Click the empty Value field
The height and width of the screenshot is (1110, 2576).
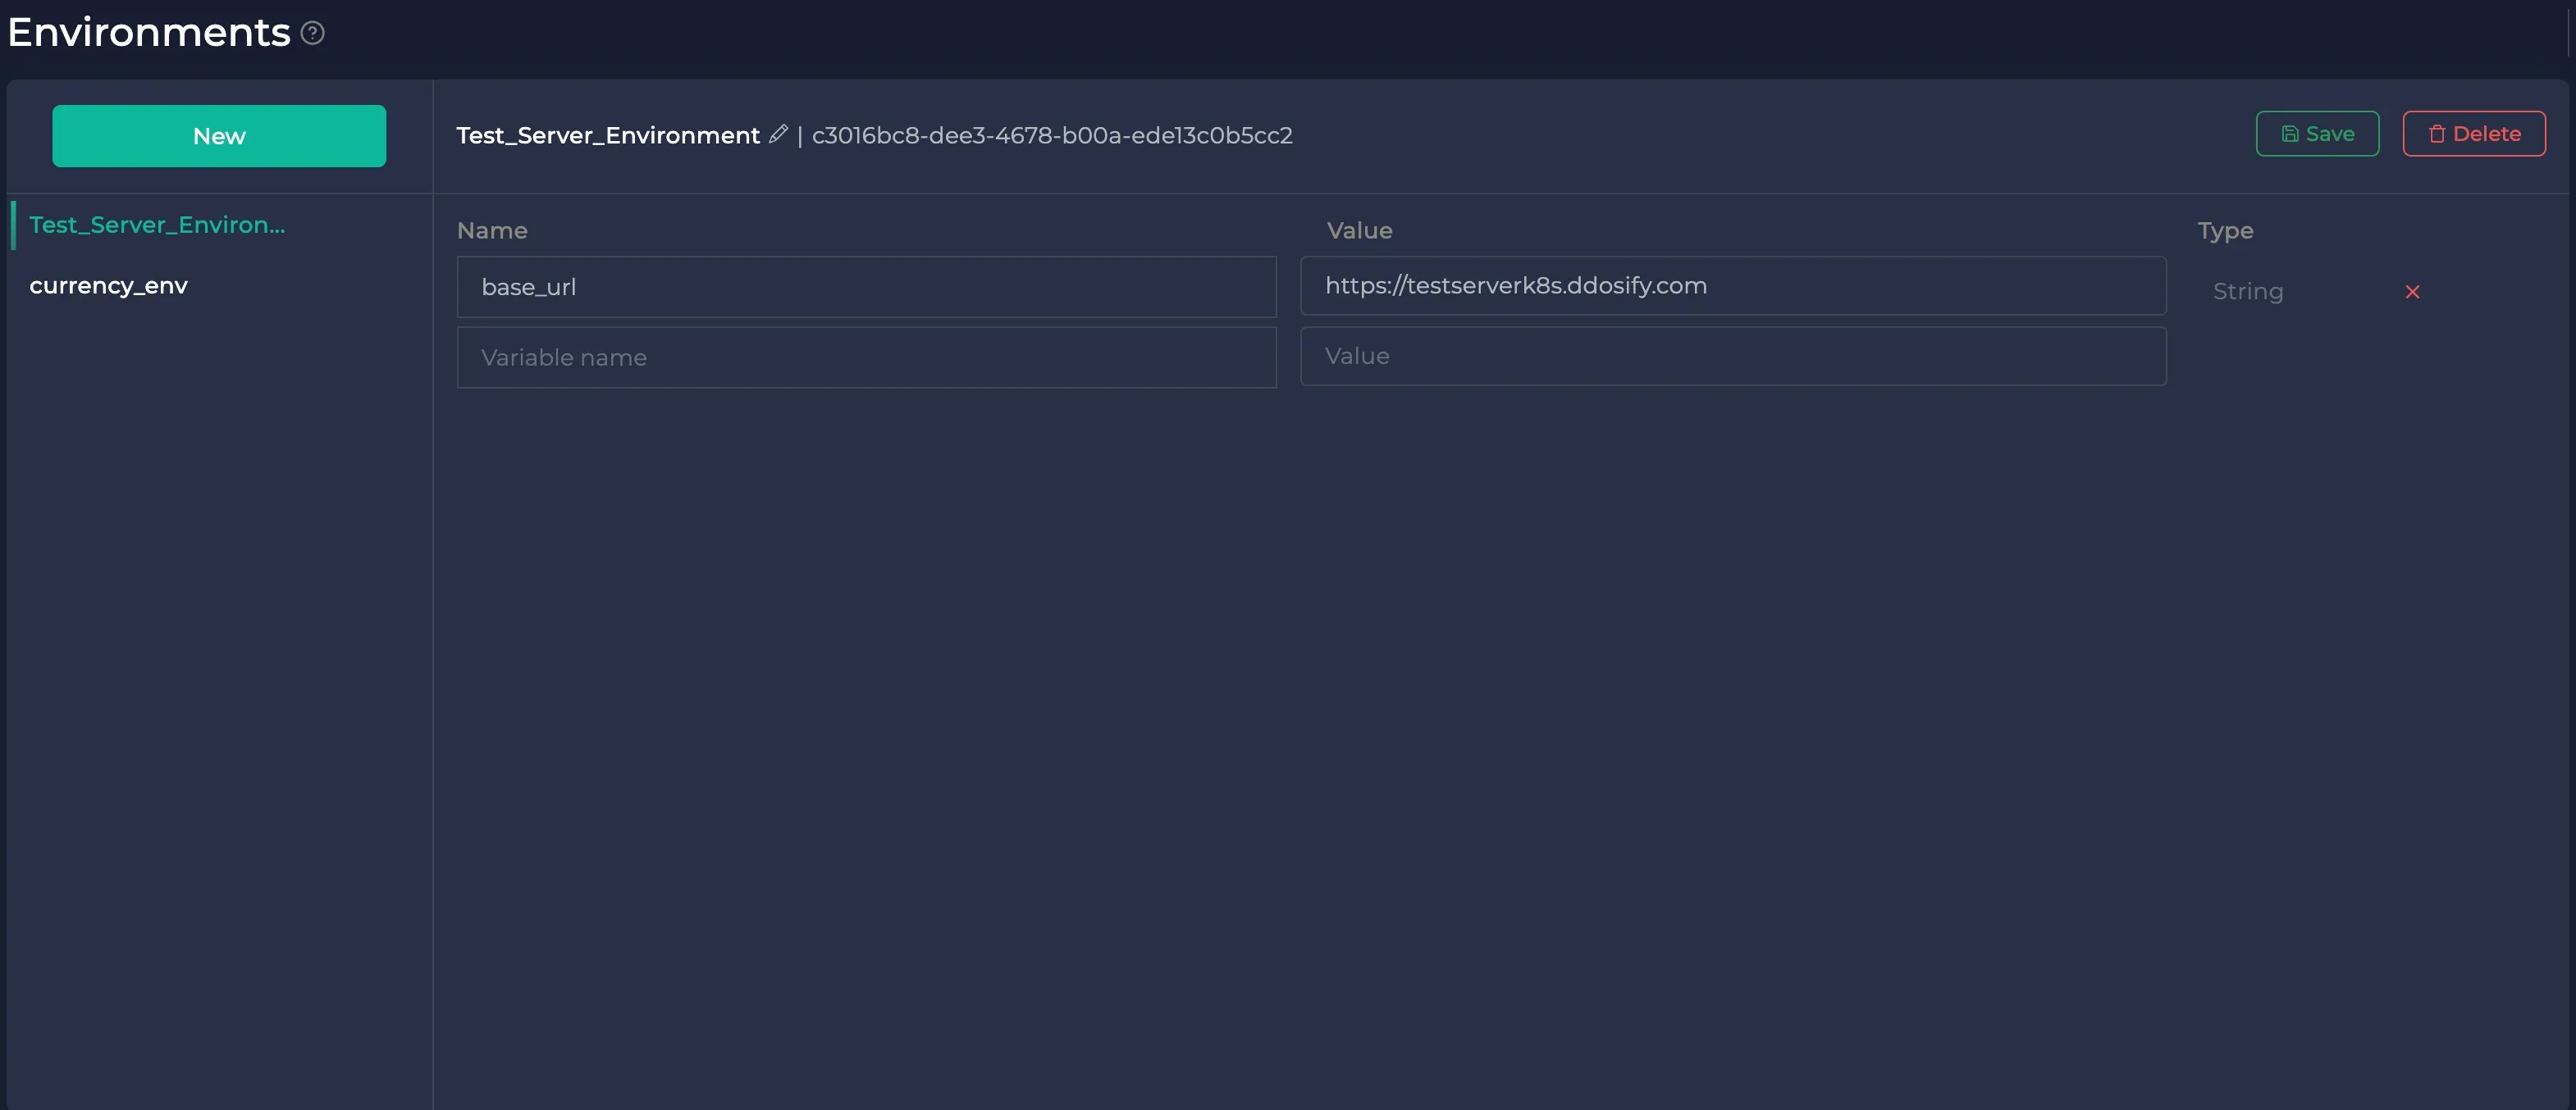pyautogui.click(x=1733, y=357)
